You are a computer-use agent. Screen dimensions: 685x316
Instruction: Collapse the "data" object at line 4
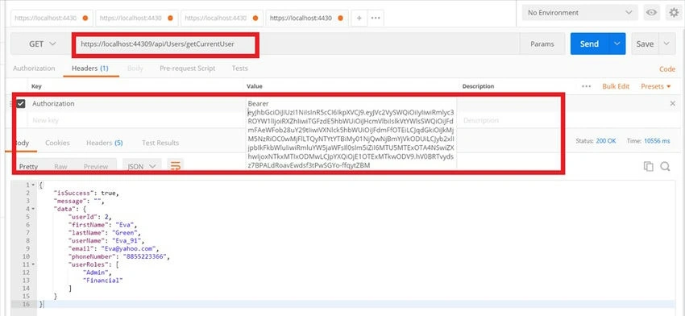pos(33,209)
